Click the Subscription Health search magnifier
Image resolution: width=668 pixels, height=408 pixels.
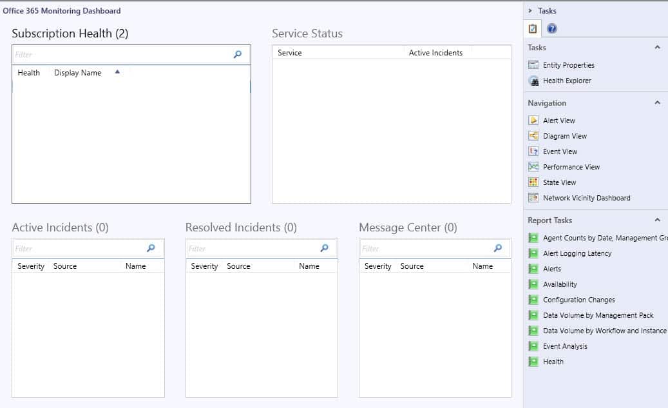coord(237,54)
